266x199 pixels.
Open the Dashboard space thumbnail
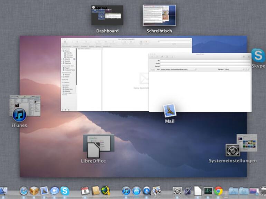[107, 15]
